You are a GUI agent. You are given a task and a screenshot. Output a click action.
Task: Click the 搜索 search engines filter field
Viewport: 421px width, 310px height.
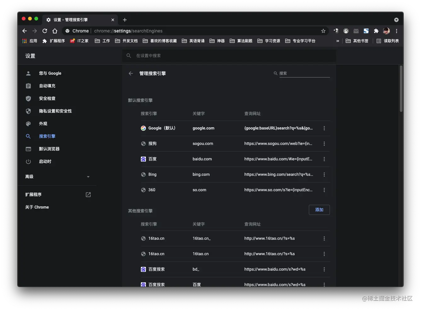pos(304,73)
